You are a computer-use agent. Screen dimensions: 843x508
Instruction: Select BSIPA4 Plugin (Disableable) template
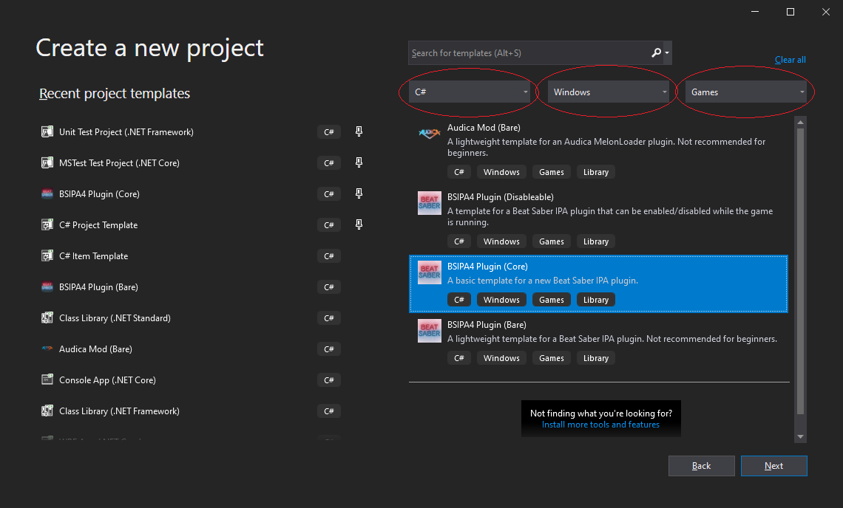click(598, 219)
